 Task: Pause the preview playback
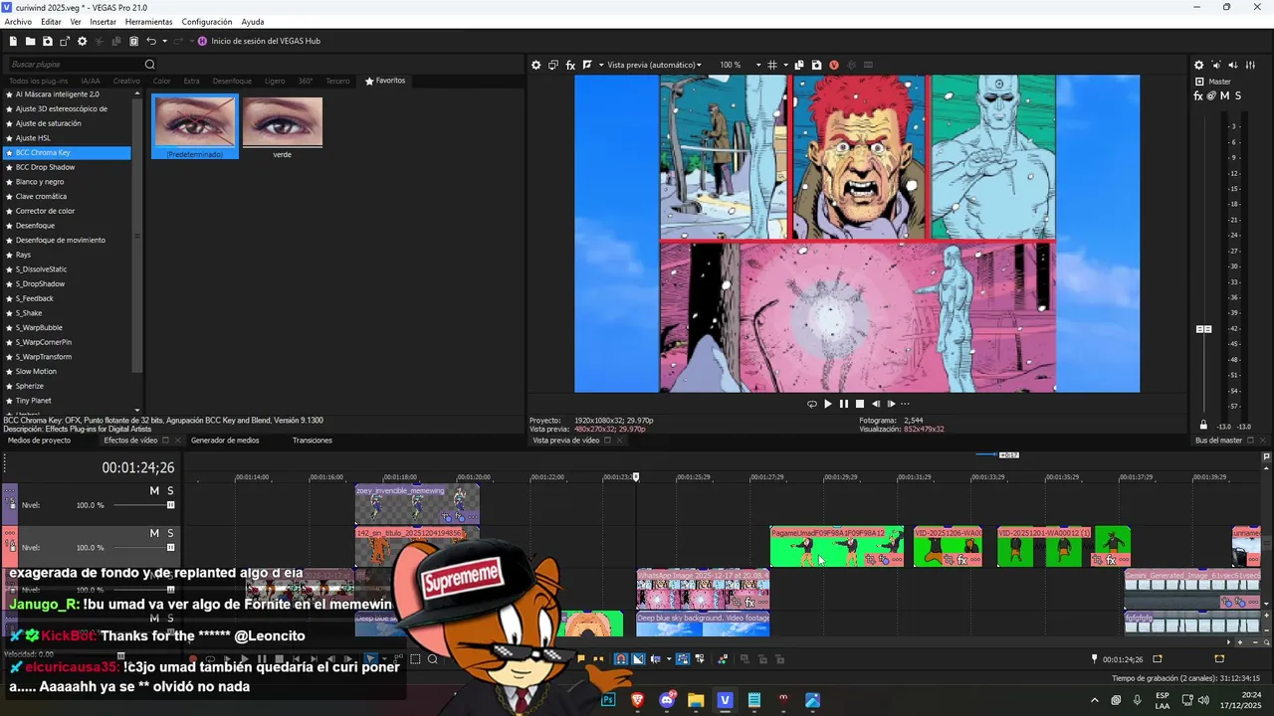point(844,404)
